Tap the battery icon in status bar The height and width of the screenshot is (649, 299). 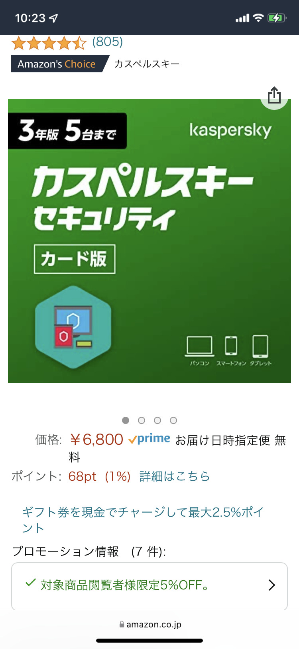(277, 18)
